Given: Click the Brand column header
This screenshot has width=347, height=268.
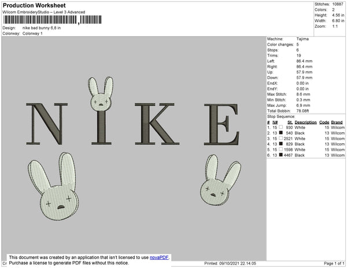Looking at the screenshot, I should [x=337, y=122].
